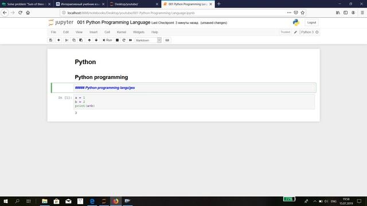The height and width of the screenshot is (206, 367).
Task: Restart the kernel circular arrow icon
Action: pyautogui.click(x=124, y=40)
